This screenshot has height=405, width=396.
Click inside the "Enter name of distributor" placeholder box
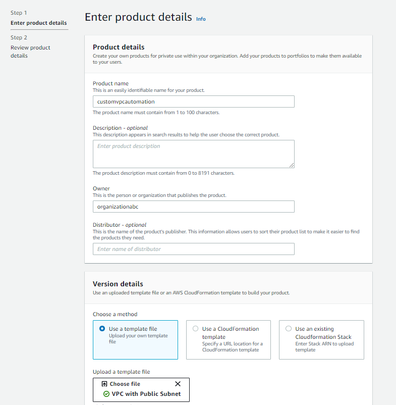[193, 249]
